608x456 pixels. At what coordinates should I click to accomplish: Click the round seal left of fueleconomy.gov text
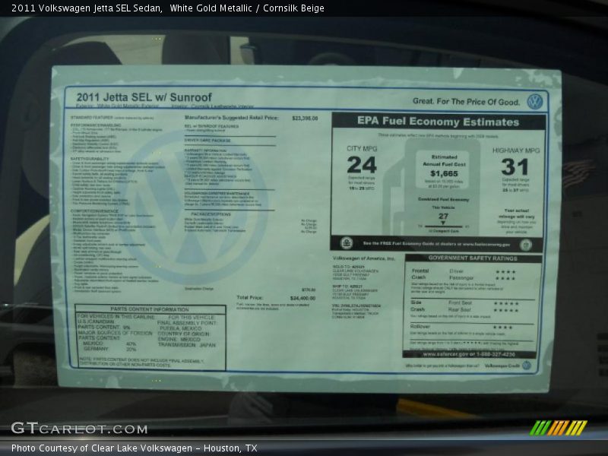click(347, 243)
